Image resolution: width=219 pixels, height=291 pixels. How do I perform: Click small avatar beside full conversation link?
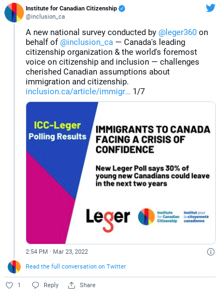pyautogui.click(x=14, y=267)
